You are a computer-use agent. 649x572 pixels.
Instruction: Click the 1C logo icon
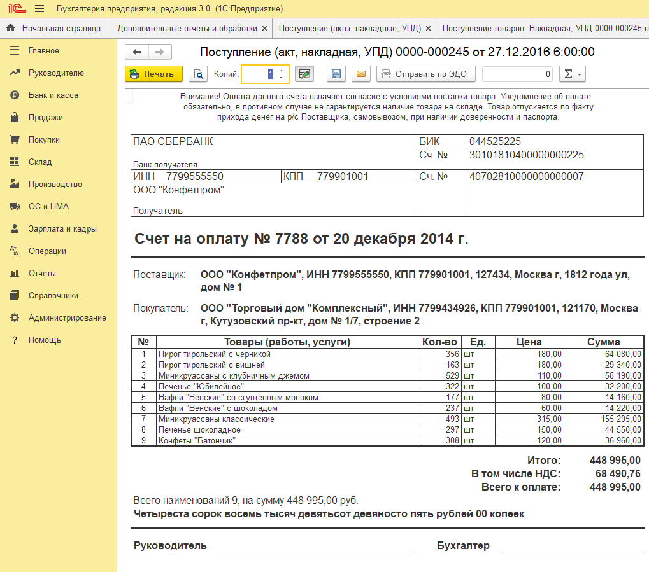click(17, 8)
